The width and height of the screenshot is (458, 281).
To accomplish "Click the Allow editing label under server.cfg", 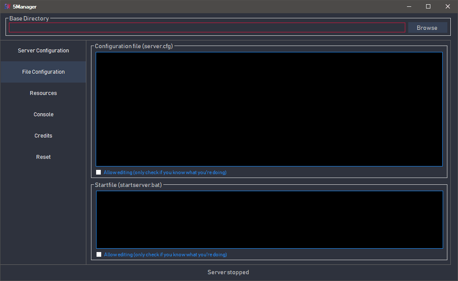I will point(165,172).
